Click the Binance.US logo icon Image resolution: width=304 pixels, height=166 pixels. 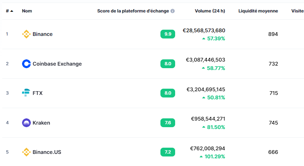pos(26,152)
